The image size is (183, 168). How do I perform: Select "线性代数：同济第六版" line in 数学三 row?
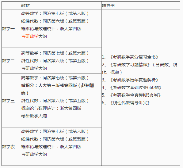click(x=55, y=101)
